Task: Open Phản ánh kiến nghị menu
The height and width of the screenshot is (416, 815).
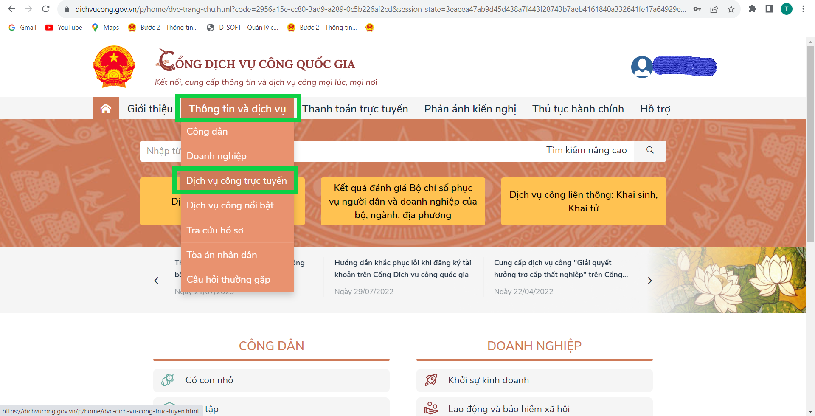Action: point(470,109)
